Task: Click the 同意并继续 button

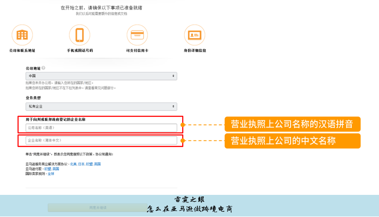Action: pyautogui.click(x=98, y=208)
